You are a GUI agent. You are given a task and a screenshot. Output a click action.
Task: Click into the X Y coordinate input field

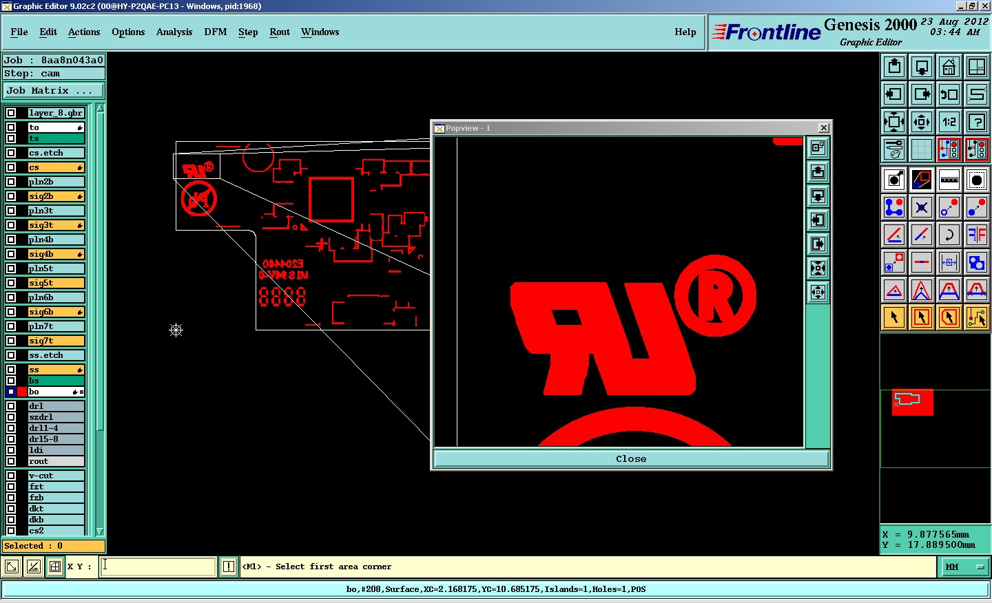[x=158, y=567]
